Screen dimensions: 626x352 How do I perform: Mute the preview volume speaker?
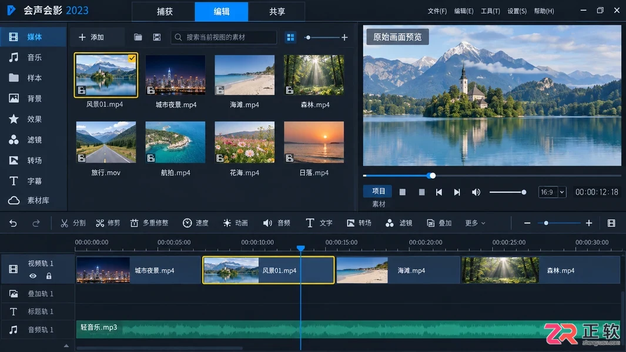point(476,192)
